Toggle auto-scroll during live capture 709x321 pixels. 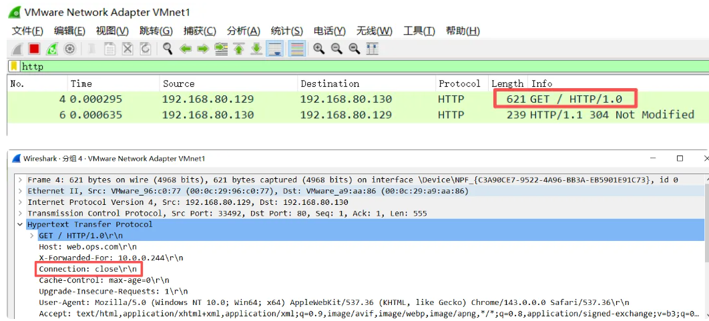pos(274,49)
